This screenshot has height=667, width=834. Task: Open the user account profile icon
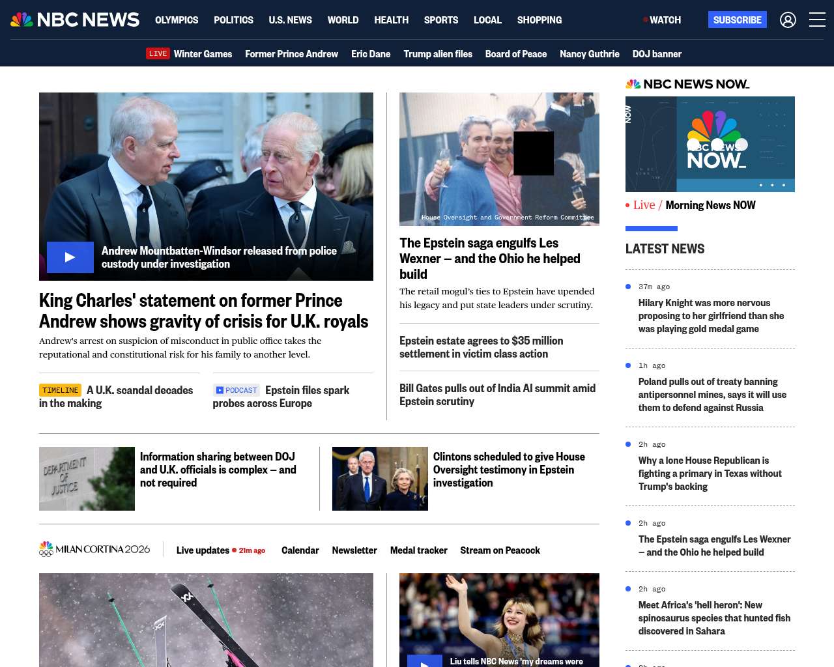788,20
